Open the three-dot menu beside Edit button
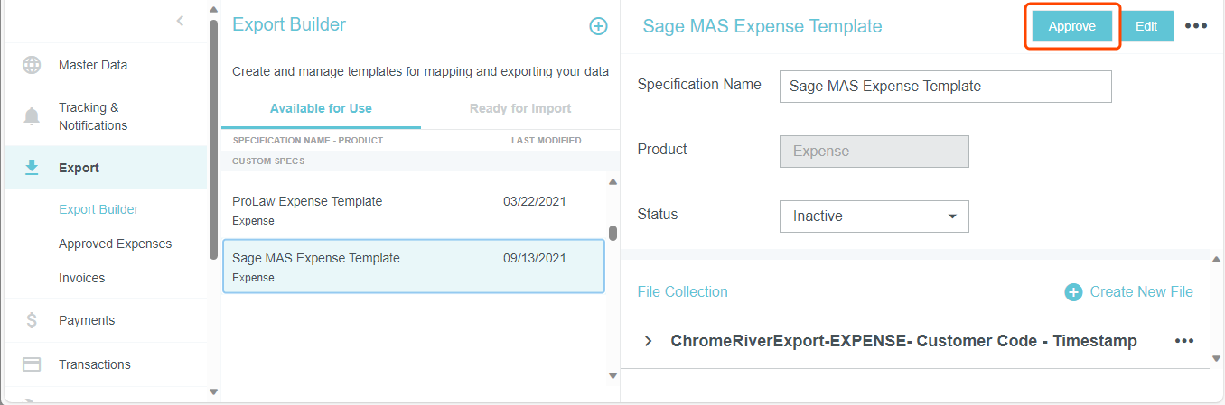Image resolution: width=1225 pixels, height=405 pixels. coord(1195,26)
